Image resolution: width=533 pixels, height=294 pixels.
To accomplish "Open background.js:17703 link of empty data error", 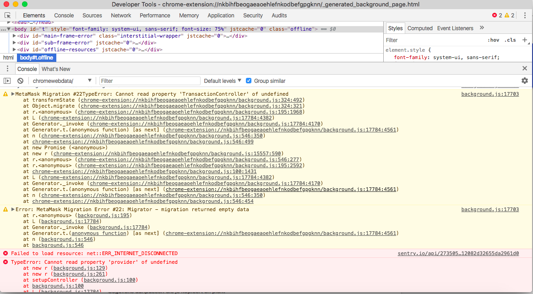I will pos(490,209).
